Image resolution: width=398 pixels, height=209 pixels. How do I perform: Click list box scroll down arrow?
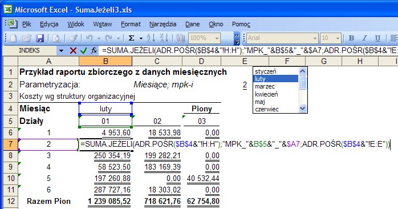(x=303, y=108)
